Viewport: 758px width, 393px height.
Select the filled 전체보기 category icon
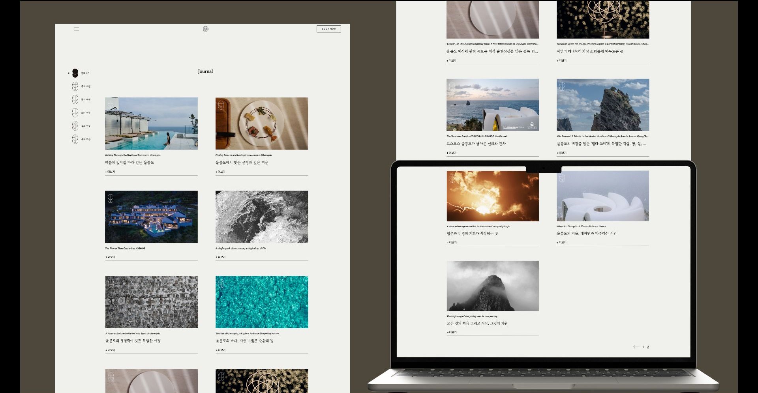click(x=75, y=73)
